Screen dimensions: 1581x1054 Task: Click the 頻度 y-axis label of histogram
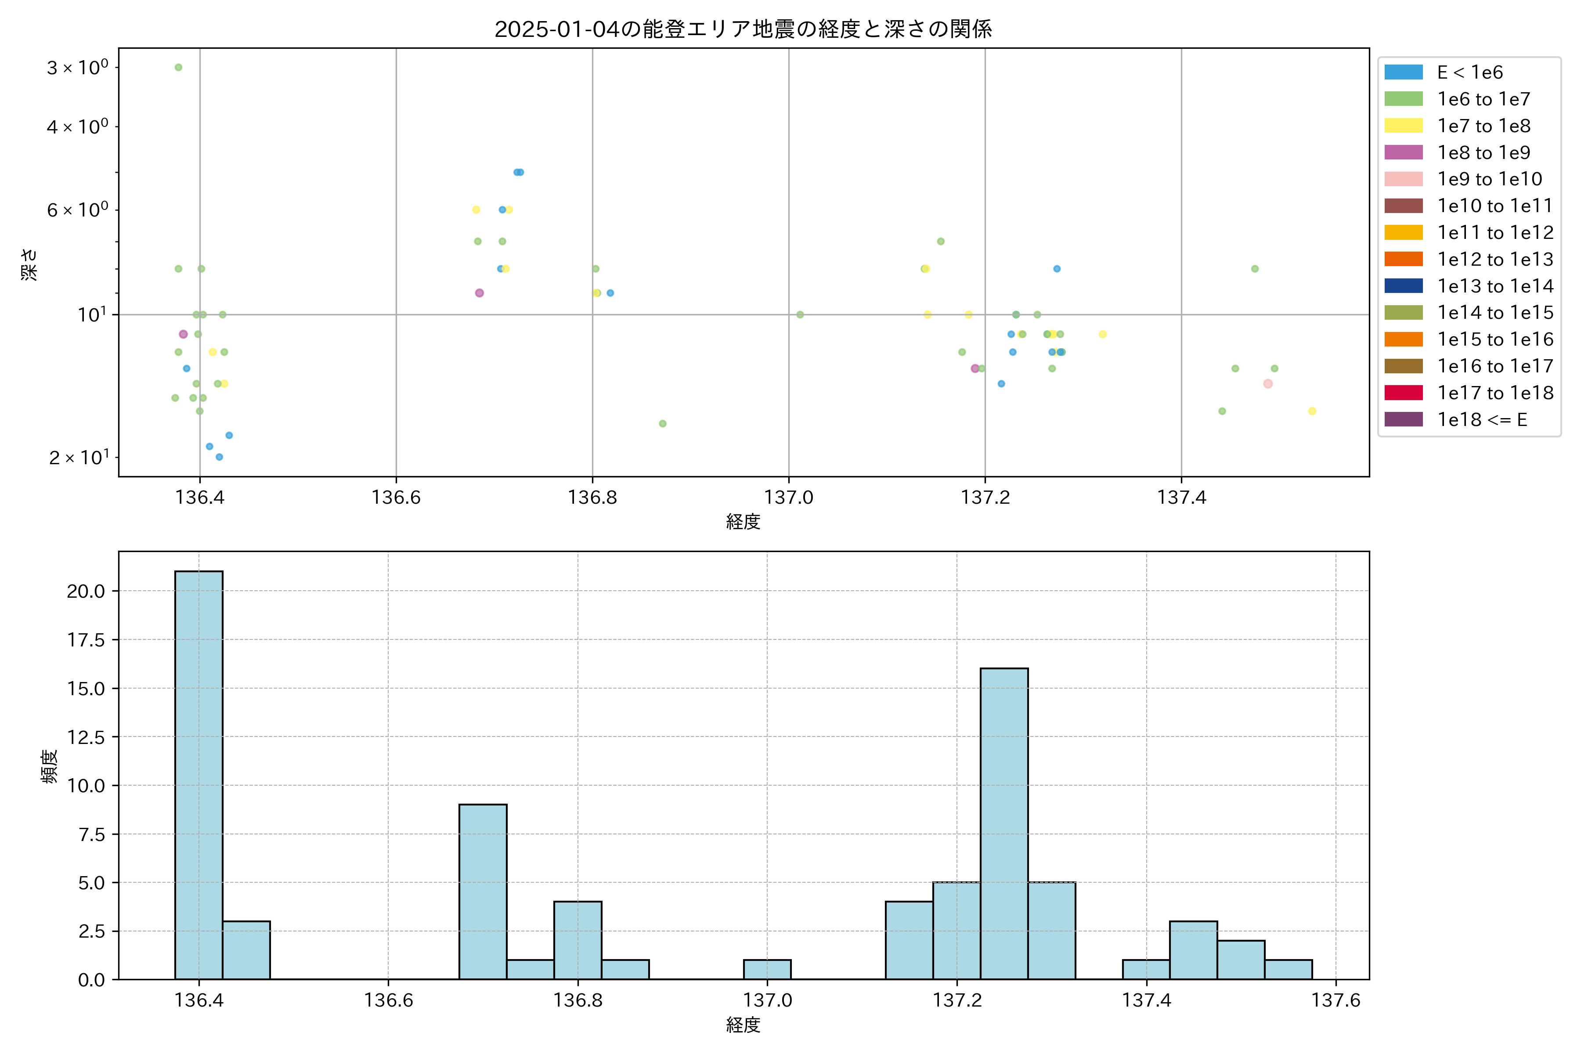tap(49, 766)
